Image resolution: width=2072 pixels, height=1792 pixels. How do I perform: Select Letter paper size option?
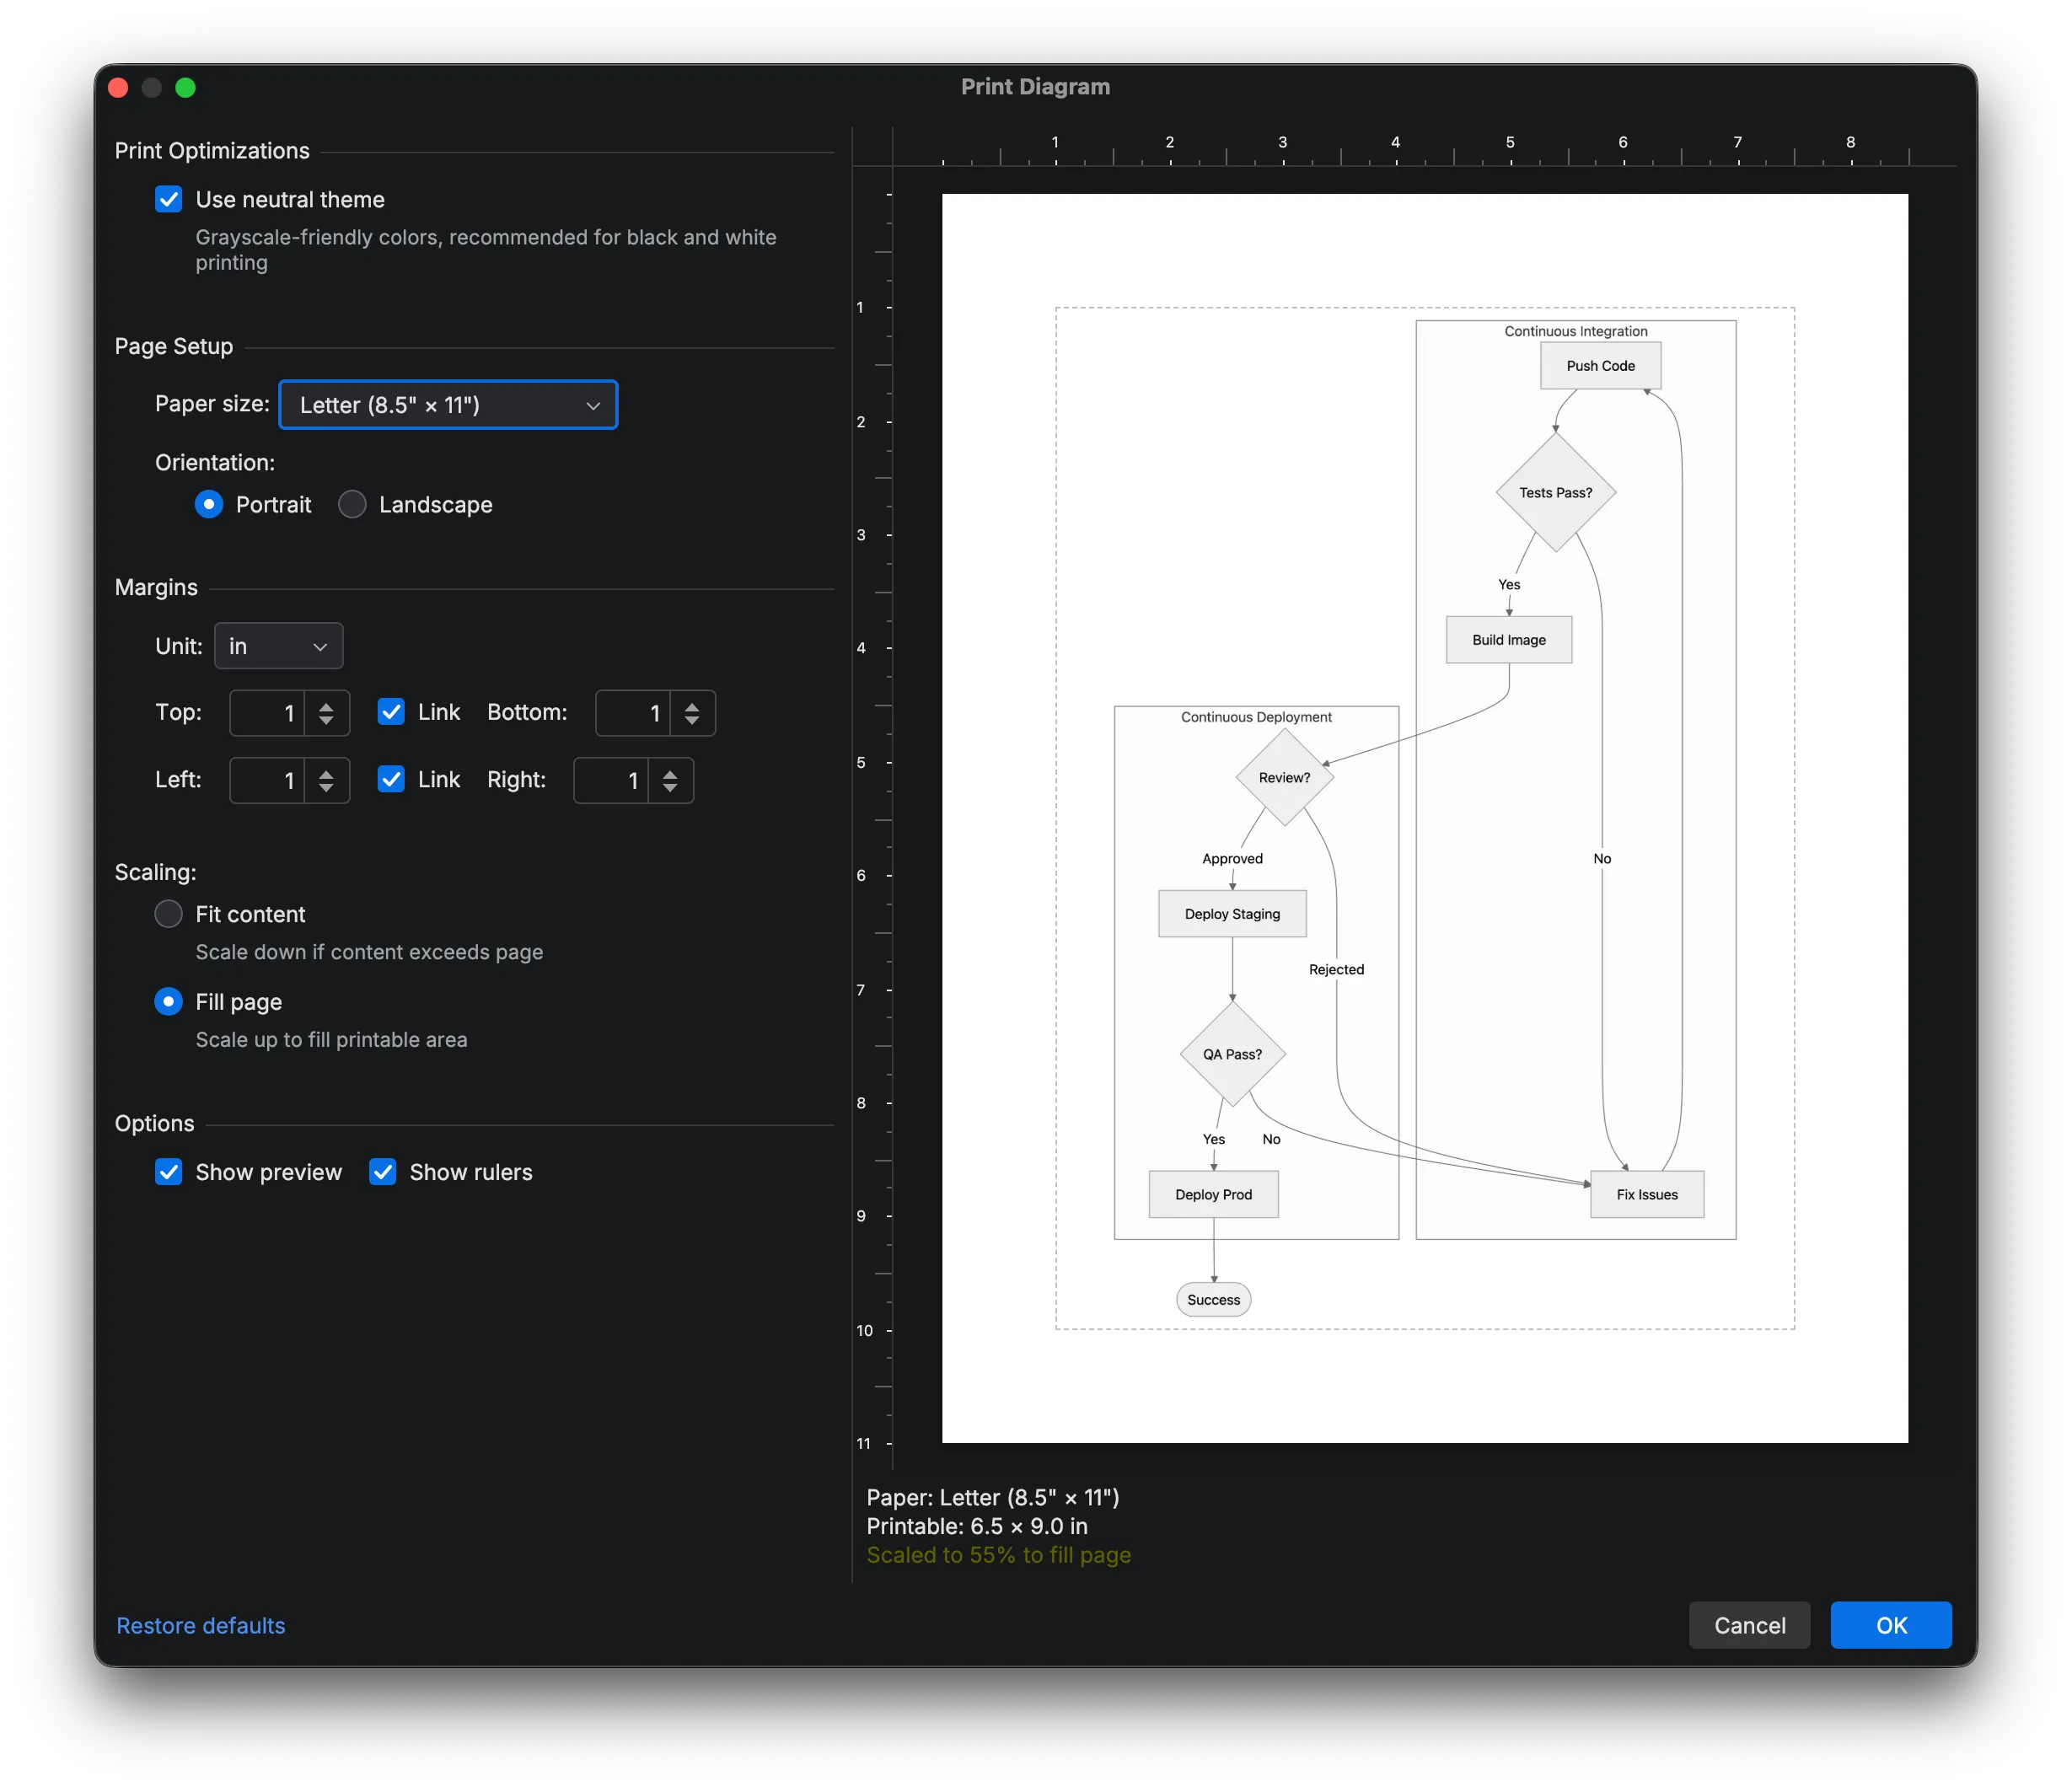point(448,405)
